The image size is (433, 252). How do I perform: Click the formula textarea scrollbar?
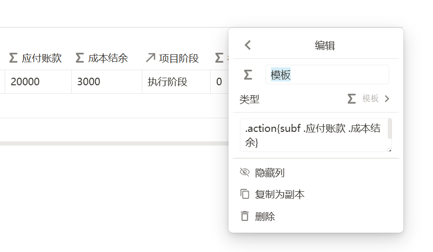(390, 129)
